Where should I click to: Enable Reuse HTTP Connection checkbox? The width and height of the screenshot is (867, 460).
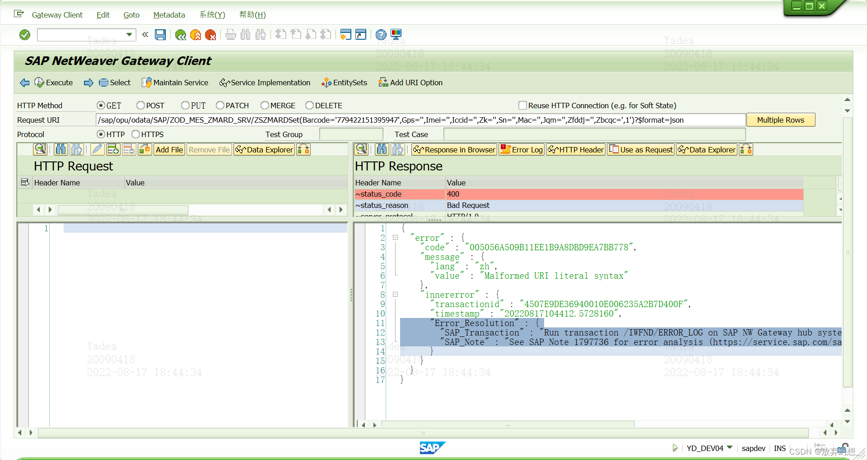(522, 105)
